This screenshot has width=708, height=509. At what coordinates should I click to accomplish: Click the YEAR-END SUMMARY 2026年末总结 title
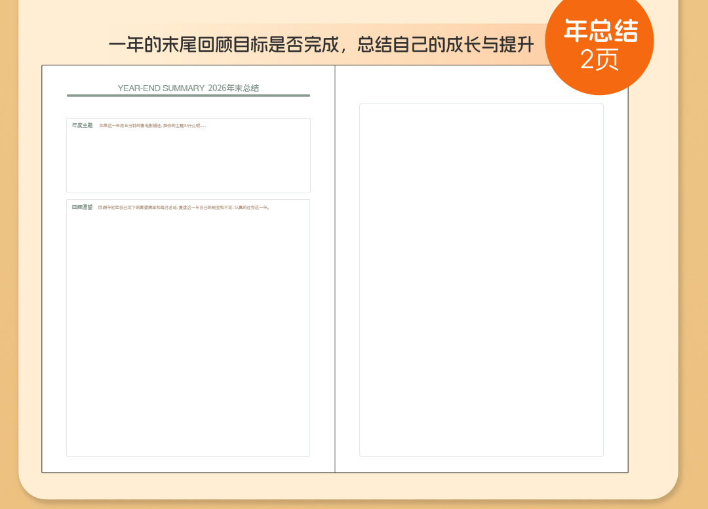[188, 88]
